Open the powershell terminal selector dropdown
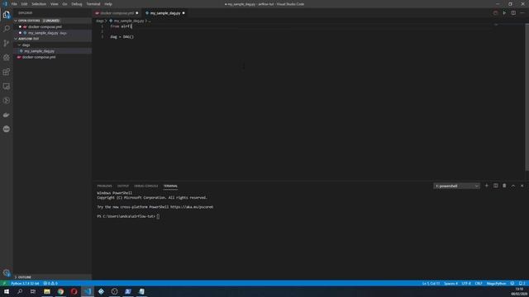529x297 pixels. pos(456,186)
